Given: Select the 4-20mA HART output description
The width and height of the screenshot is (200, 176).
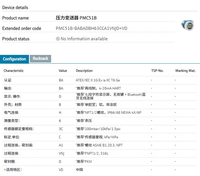Looking at the screenshot, I should (x=99, y=88).
